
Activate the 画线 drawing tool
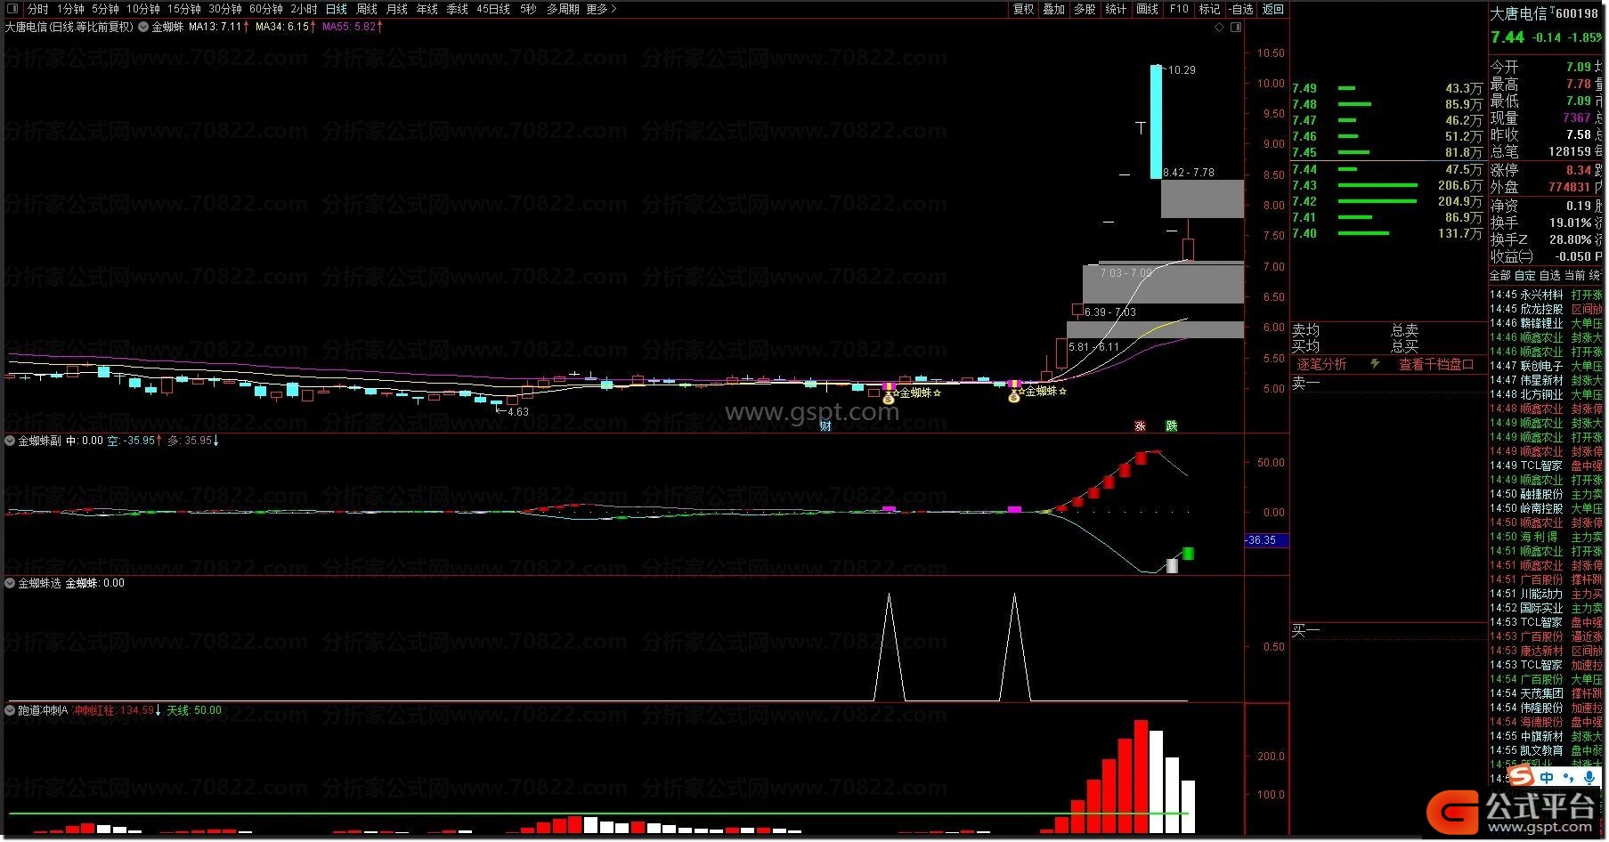tap(1148, 9)
